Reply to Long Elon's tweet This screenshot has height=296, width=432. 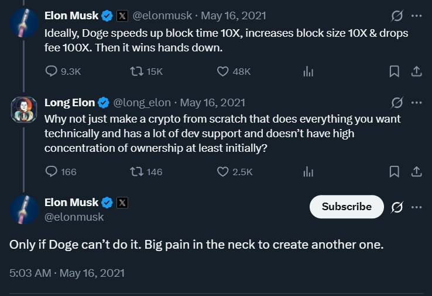(x=52, y=172)
